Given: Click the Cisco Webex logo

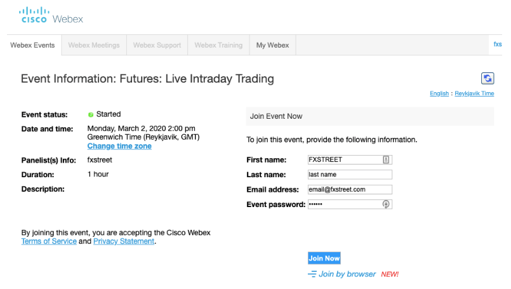Looking at the screenshot, I should [51, 16].
